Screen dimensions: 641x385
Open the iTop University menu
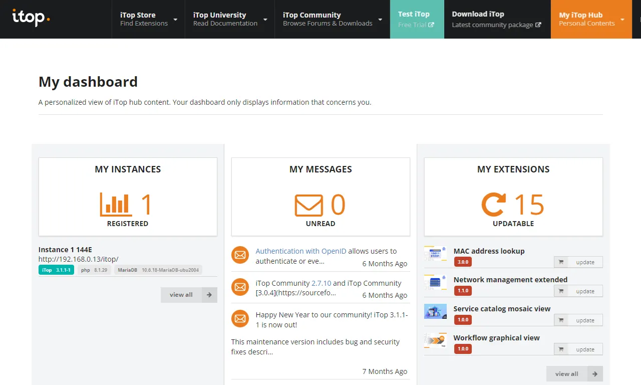click(230, 19)
